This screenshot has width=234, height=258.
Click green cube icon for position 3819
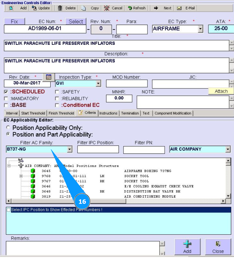point(33,196)
